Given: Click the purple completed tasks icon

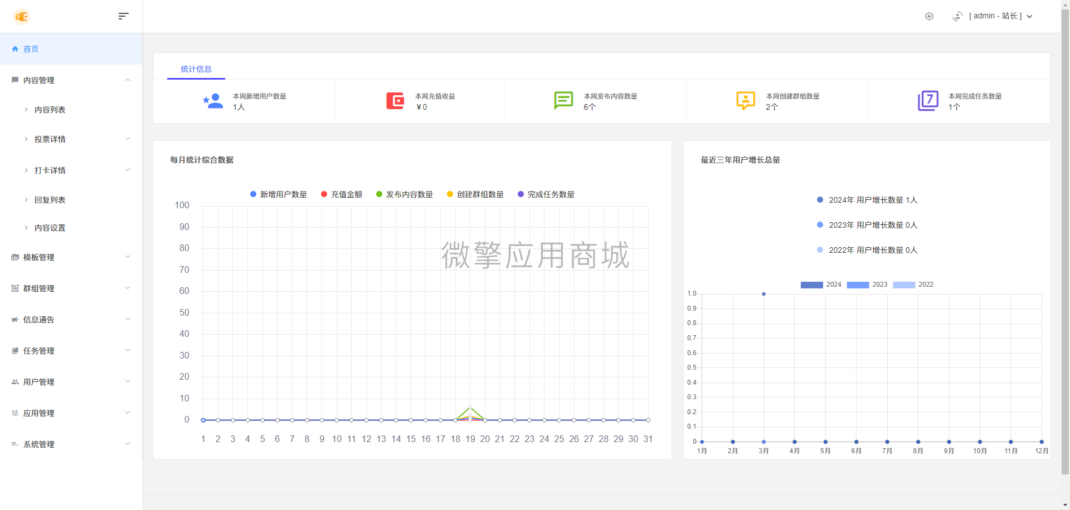Looking at the screenshot, I should [x=928, y=101].
